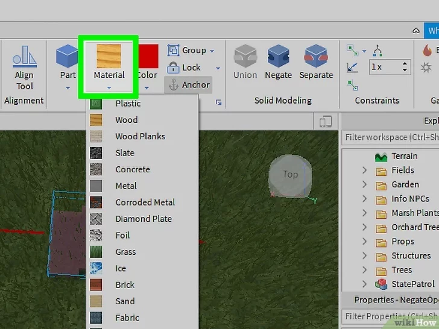Open Group dropdown arrow

click(212, 51)
